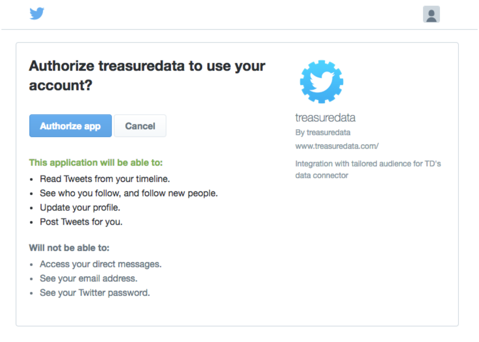Viewport: 479px width, 342px height.
Task: Open the www.treasuredata.com link
Action: 337,146
